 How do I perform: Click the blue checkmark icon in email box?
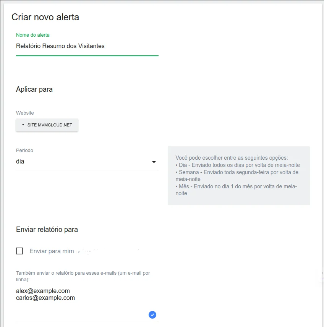152,315
